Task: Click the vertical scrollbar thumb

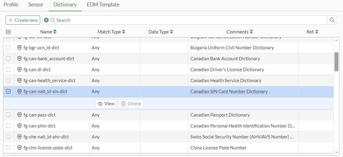Action: click(336, 61)
